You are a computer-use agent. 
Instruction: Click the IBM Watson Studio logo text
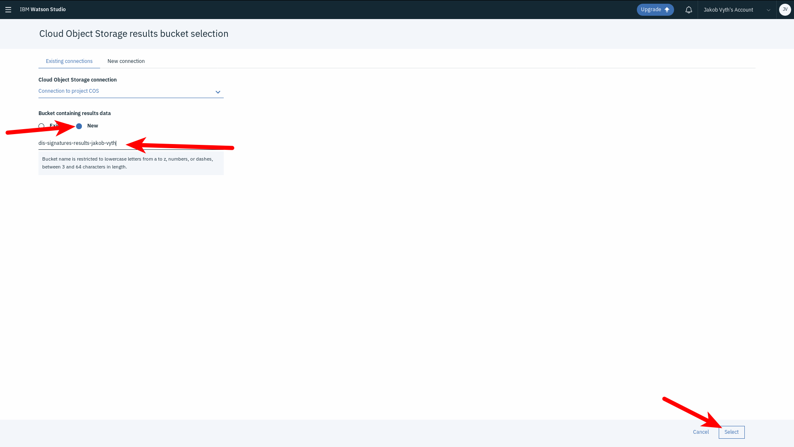pos(43,10)
